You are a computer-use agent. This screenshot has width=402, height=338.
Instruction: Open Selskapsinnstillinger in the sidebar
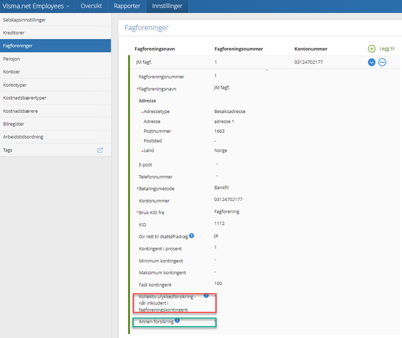56,20
